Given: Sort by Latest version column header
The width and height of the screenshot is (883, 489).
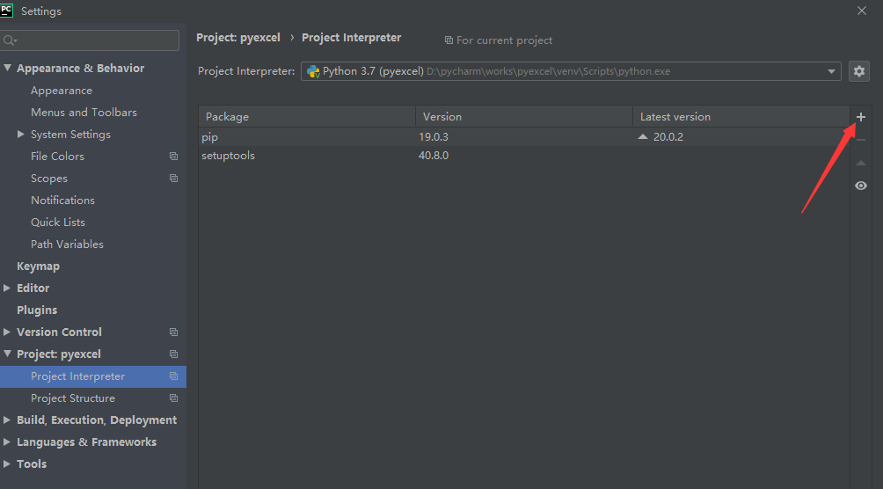Looking at the screenshot, I should coord(741,117).
